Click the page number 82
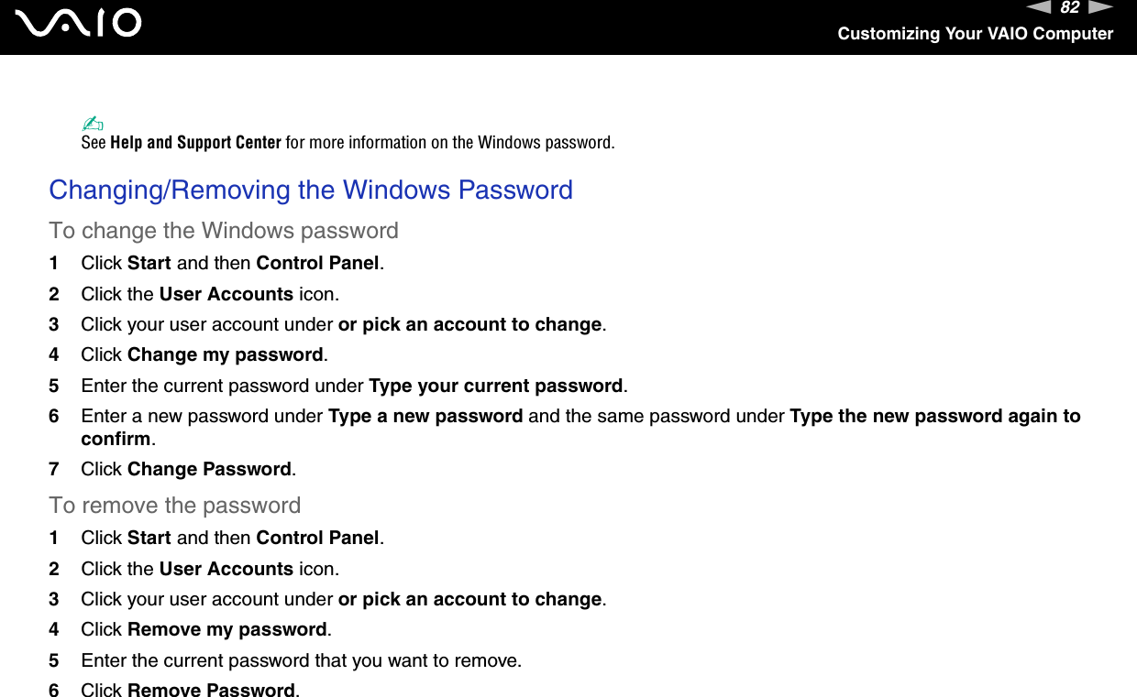Viewport: 1137px width, 697px height. pyautogui.click(x=1069, y=8)
